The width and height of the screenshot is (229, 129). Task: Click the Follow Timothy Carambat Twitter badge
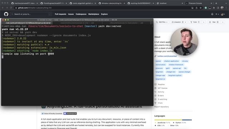52,114
